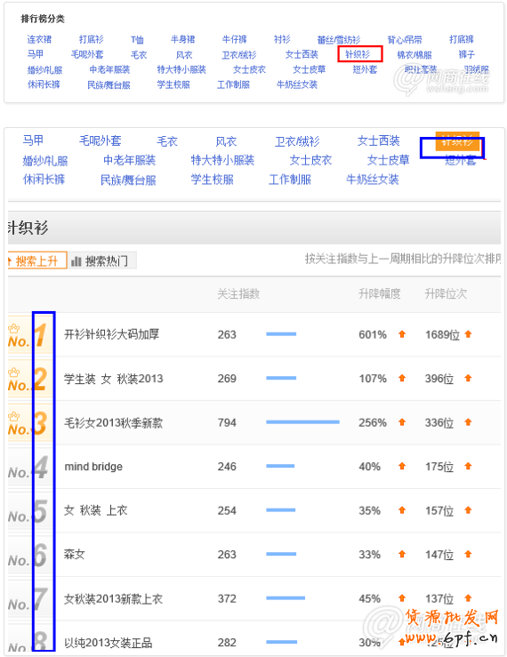Open the 裤子 category link
The height and width of the screenshot is (657, 507).
click(467, 54)
